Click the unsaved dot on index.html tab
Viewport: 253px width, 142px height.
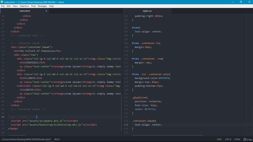coord(46,11)
